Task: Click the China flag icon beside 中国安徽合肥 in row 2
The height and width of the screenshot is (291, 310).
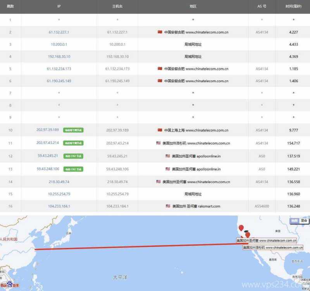Action: pyautogui.click(x=160, y=32)
